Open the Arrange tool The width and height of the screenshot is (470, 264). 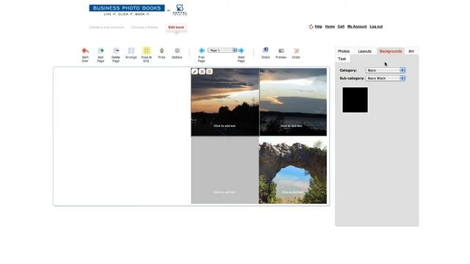(131, 51)
